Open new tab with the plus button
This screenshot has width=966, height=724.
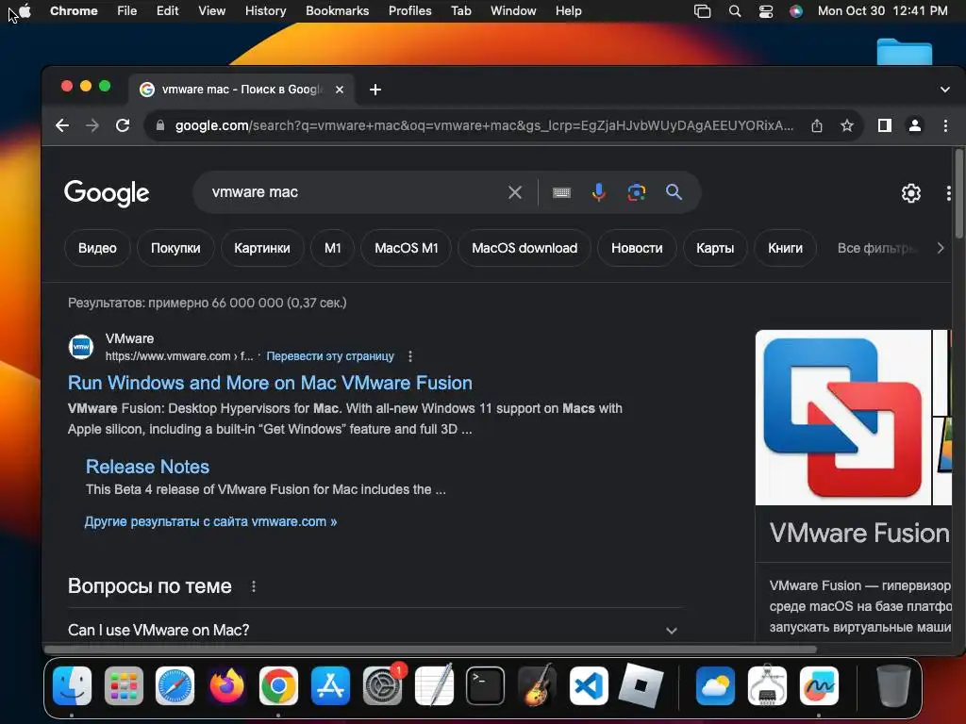pyautogui.click(x=375, y=90)
